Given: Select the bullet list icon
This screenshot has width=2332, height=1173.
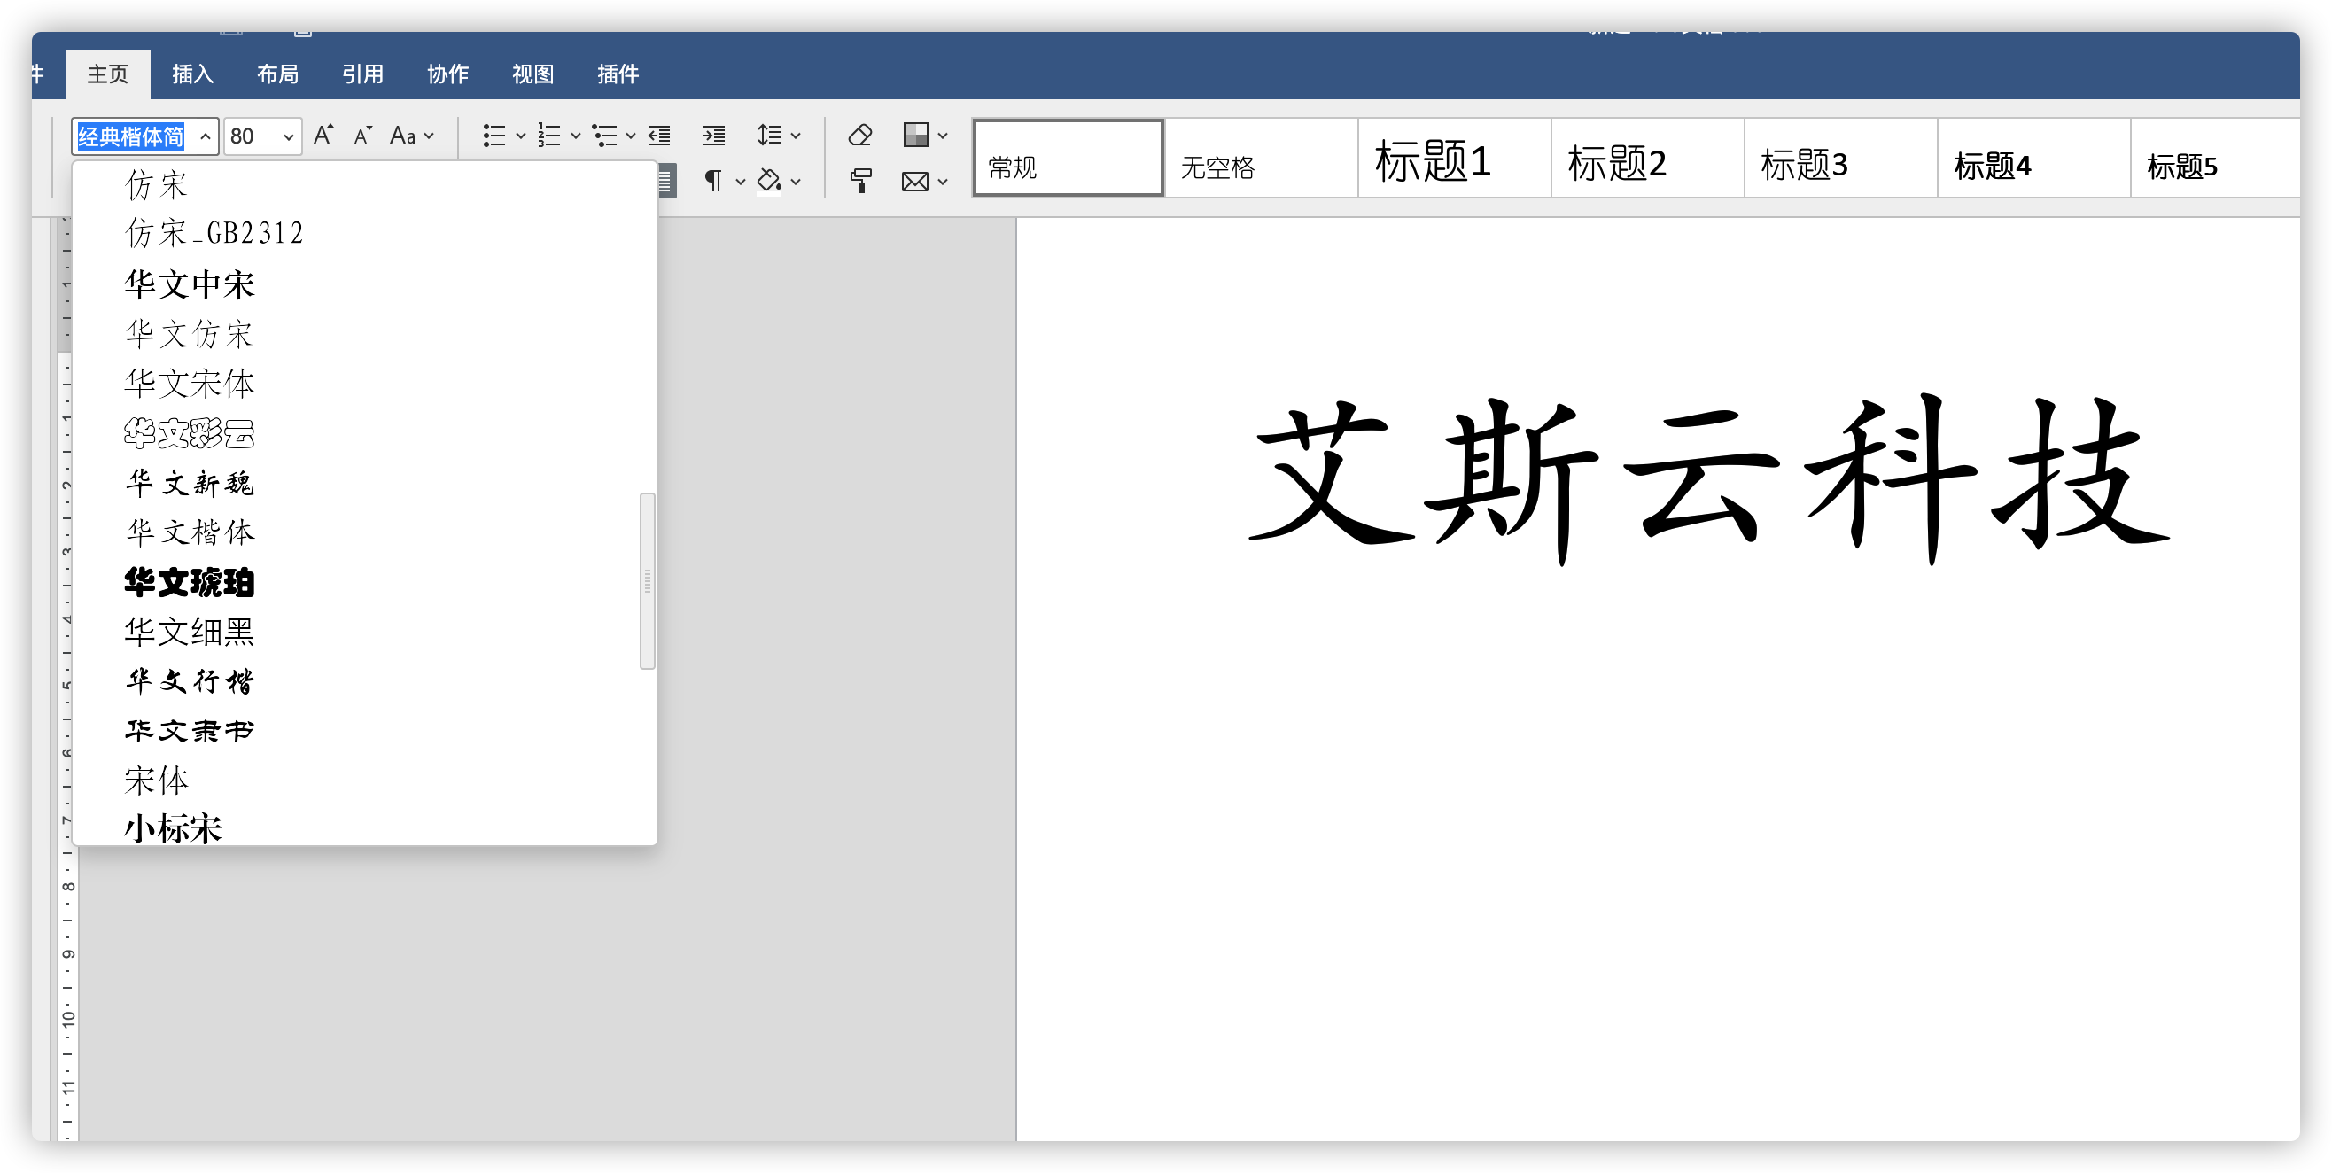Looking at the screenshot, I should [x=496, y=135].
